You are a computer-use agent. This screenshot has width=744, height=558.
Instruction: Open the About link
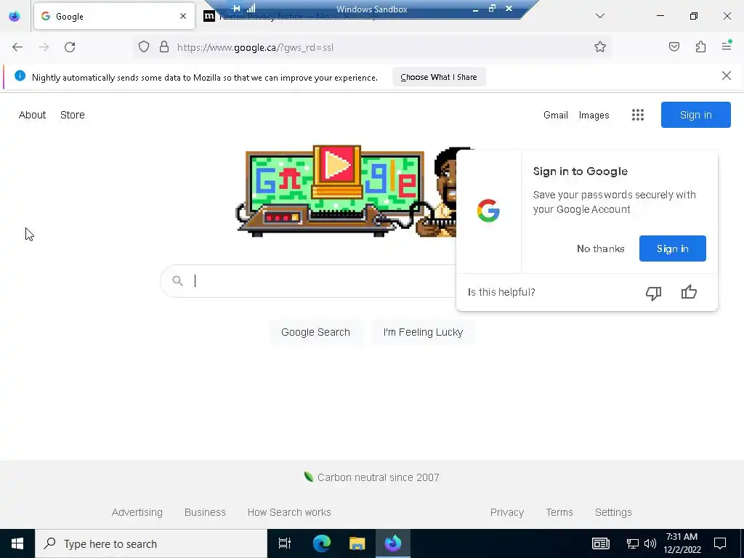(32, 115)
